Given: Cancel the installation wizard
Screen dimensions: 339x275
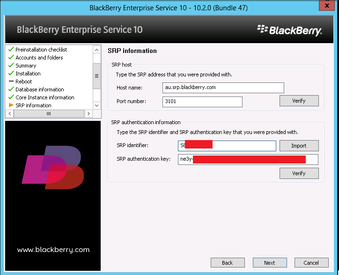Looking at the screenshot, I should point(311,263).
